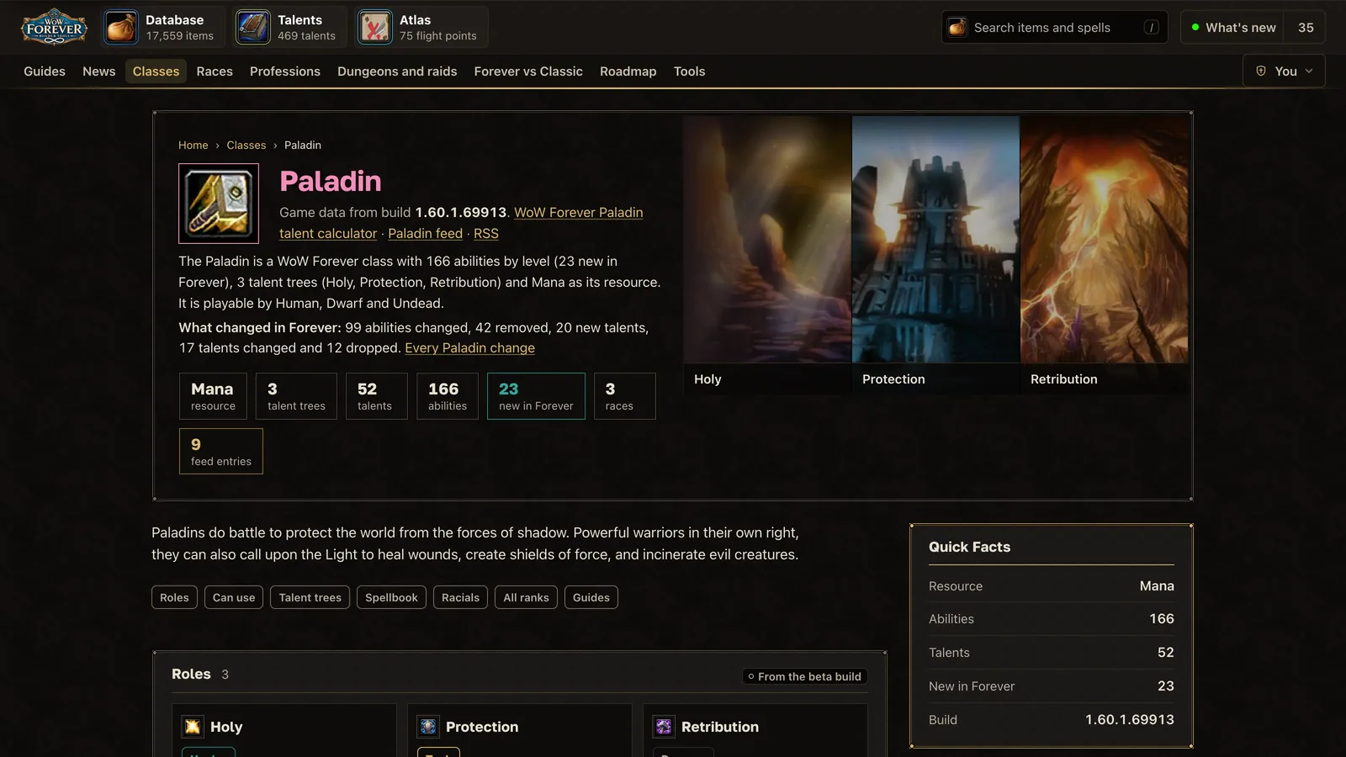Open the News menu item
Image resolution: width=1346 pixels, height=757 pixels.
pos(99,71)
